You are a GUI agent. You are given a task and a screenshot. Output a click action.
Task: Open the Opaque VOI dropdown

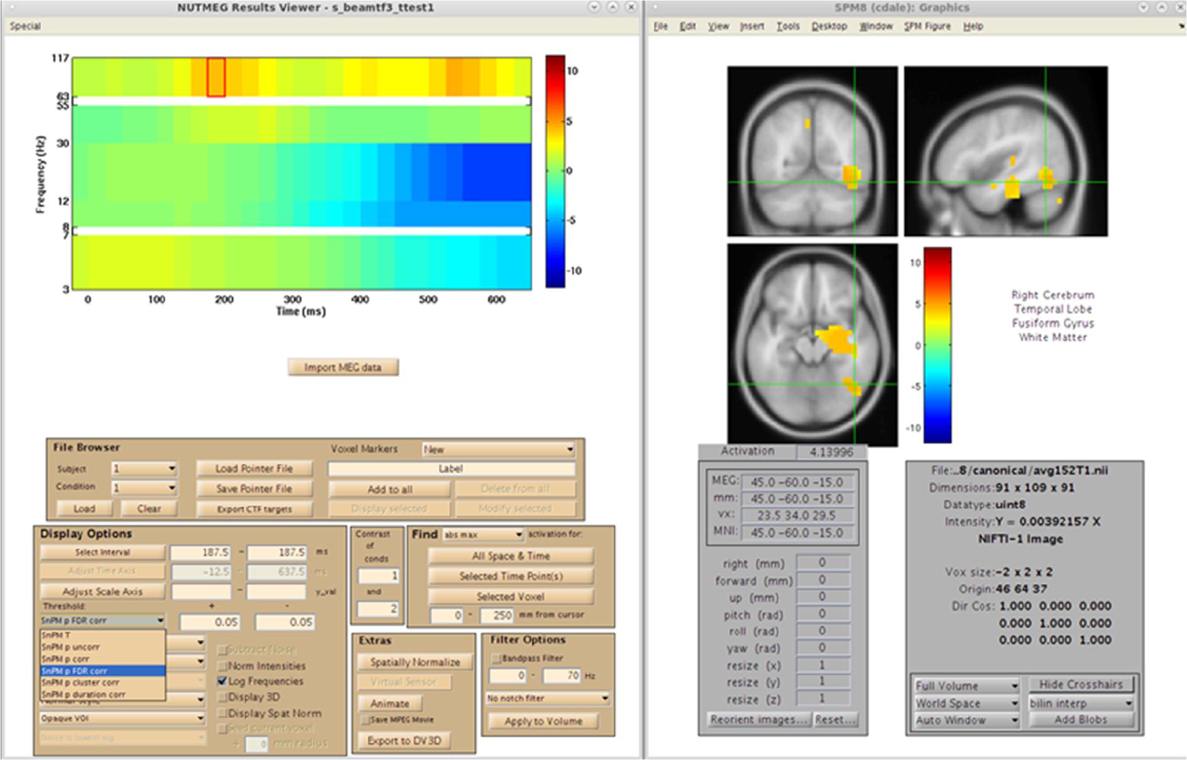point(122,719)
